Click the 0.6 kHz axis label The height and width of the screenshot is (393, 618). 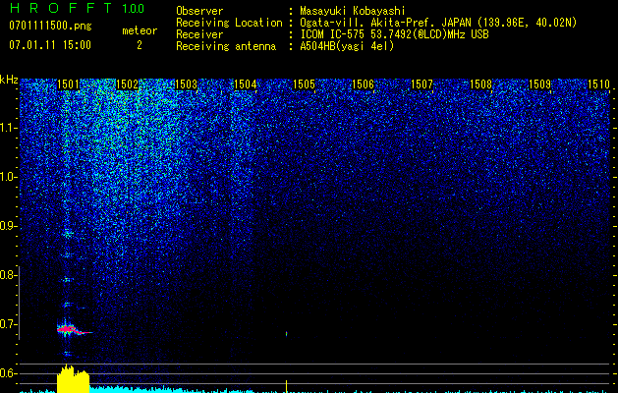9,373
